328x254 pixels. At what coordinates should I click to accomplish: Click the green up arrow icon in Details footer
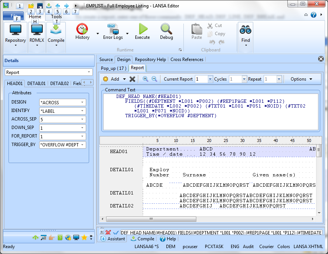tap(35, 237)
